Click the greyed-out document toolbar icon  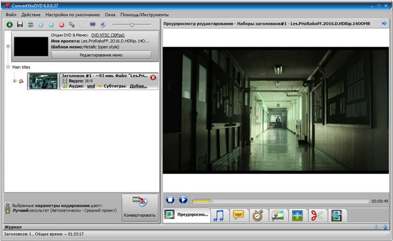point(82,25)
